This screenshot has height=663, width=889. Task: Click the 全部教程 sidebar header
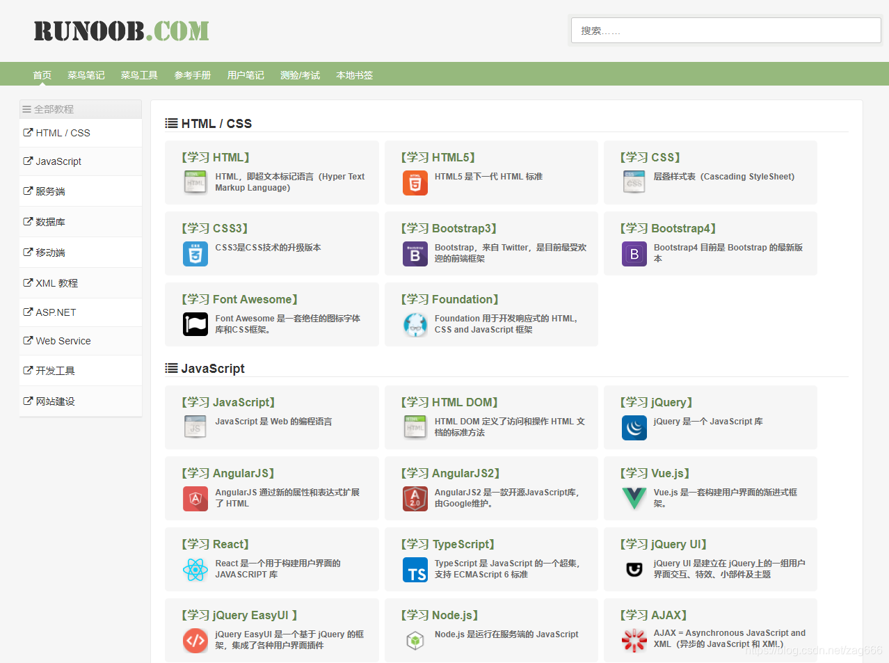tap(81, 109)
